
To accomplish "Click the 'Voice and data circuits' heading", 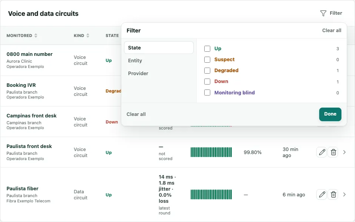I will (x=43, y=14).
